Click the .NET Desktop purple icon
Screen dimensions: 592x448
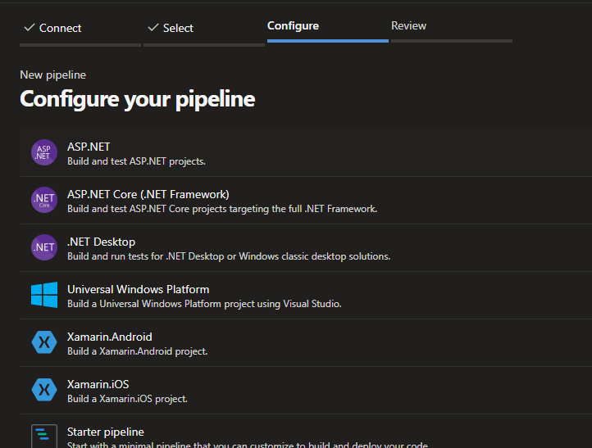pyautogui.click(x=44, y=247)
